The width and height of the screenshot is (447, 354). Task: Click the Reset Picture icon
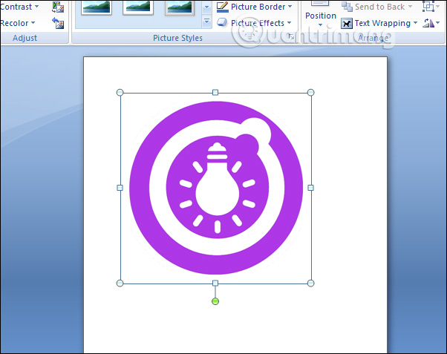pyautogui.click(x=58, y=23)
